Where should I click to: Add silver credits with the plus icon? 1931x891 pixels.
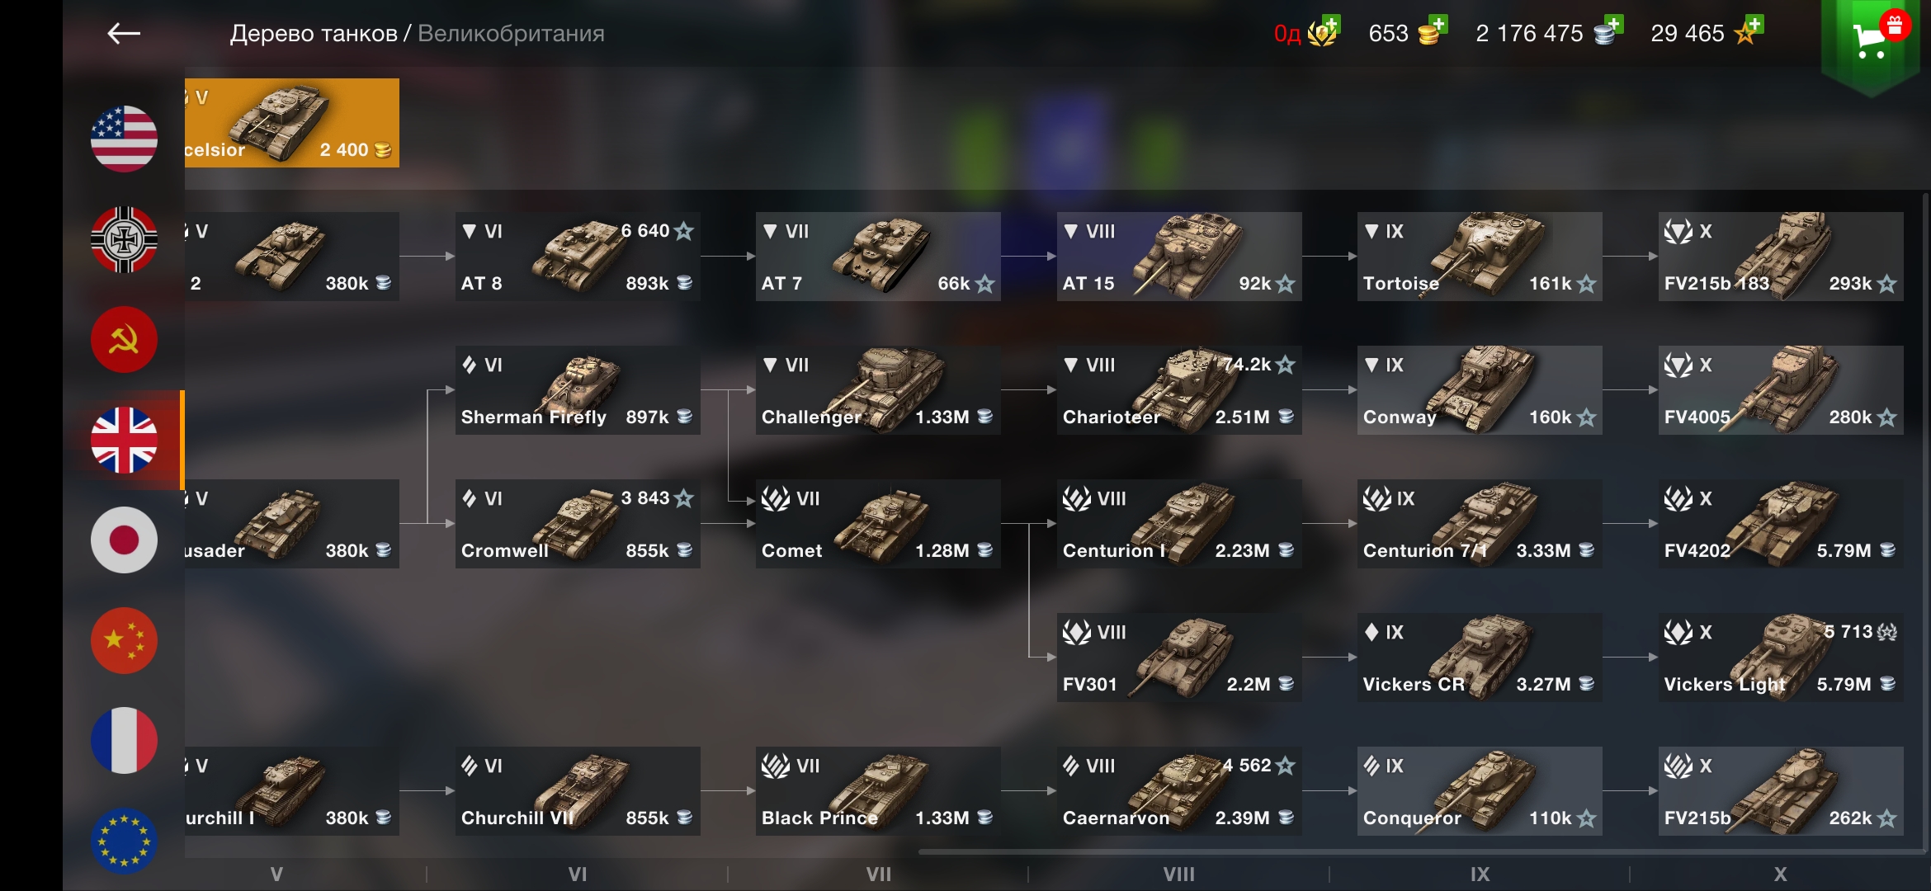1608,31
